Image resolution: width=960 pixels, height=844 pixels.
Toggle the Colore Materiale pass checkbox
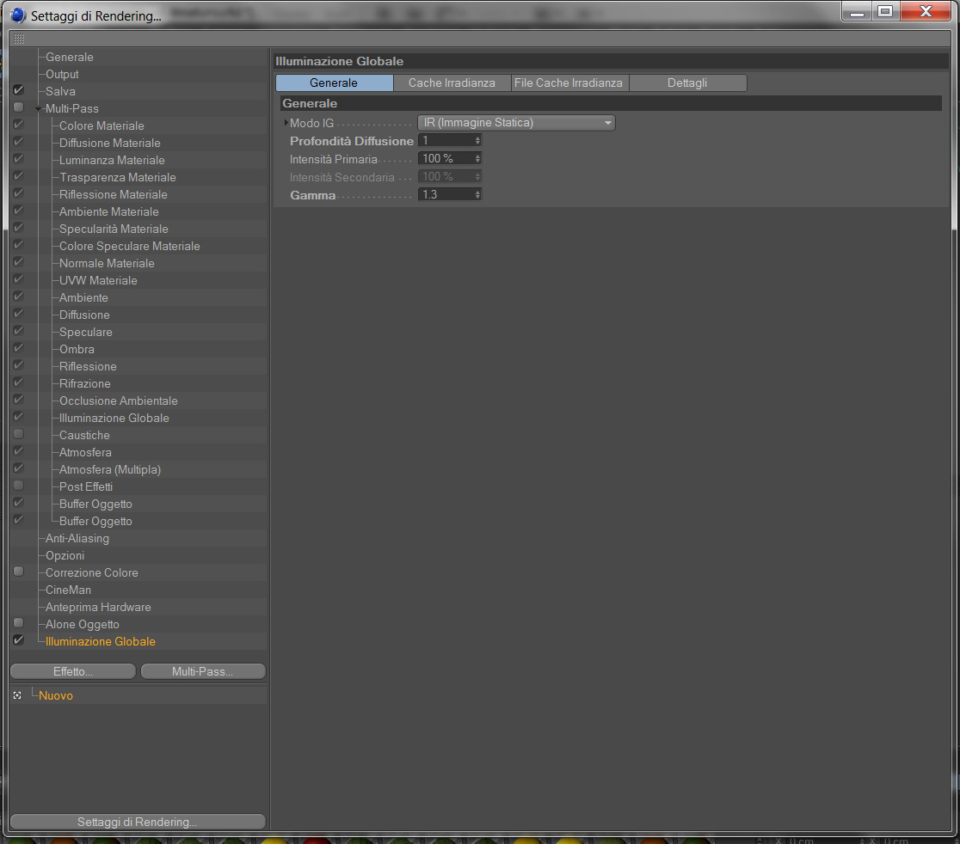[x=18, y=124]
